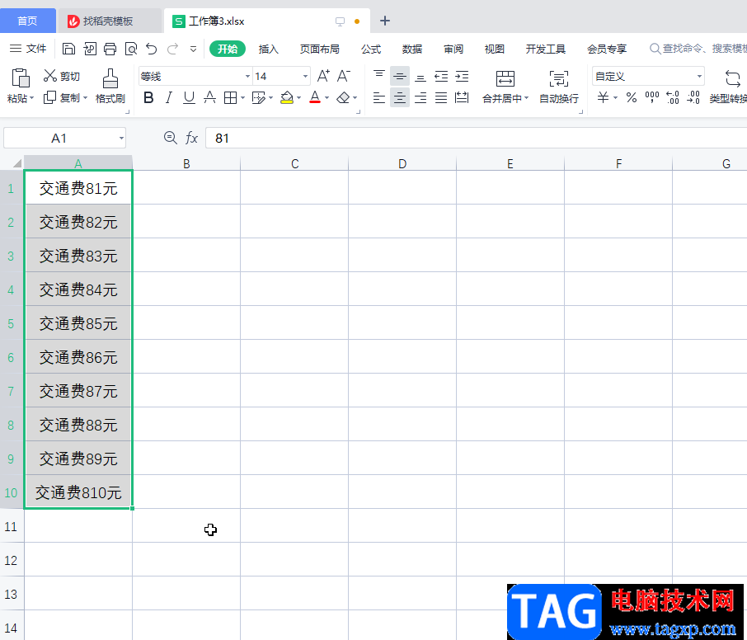Select cell with 交通费85元
The height and width of the screenshot is (640, 747).
pos(78,323)
